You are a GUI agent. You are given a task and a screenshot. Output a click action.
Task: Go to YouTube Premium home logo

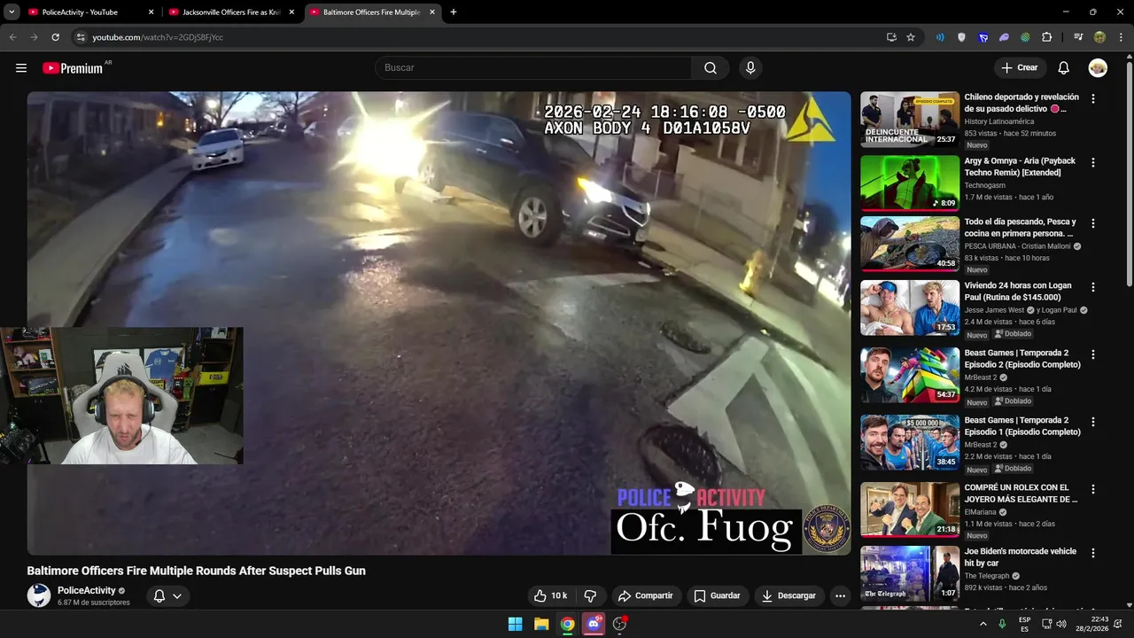73,68
